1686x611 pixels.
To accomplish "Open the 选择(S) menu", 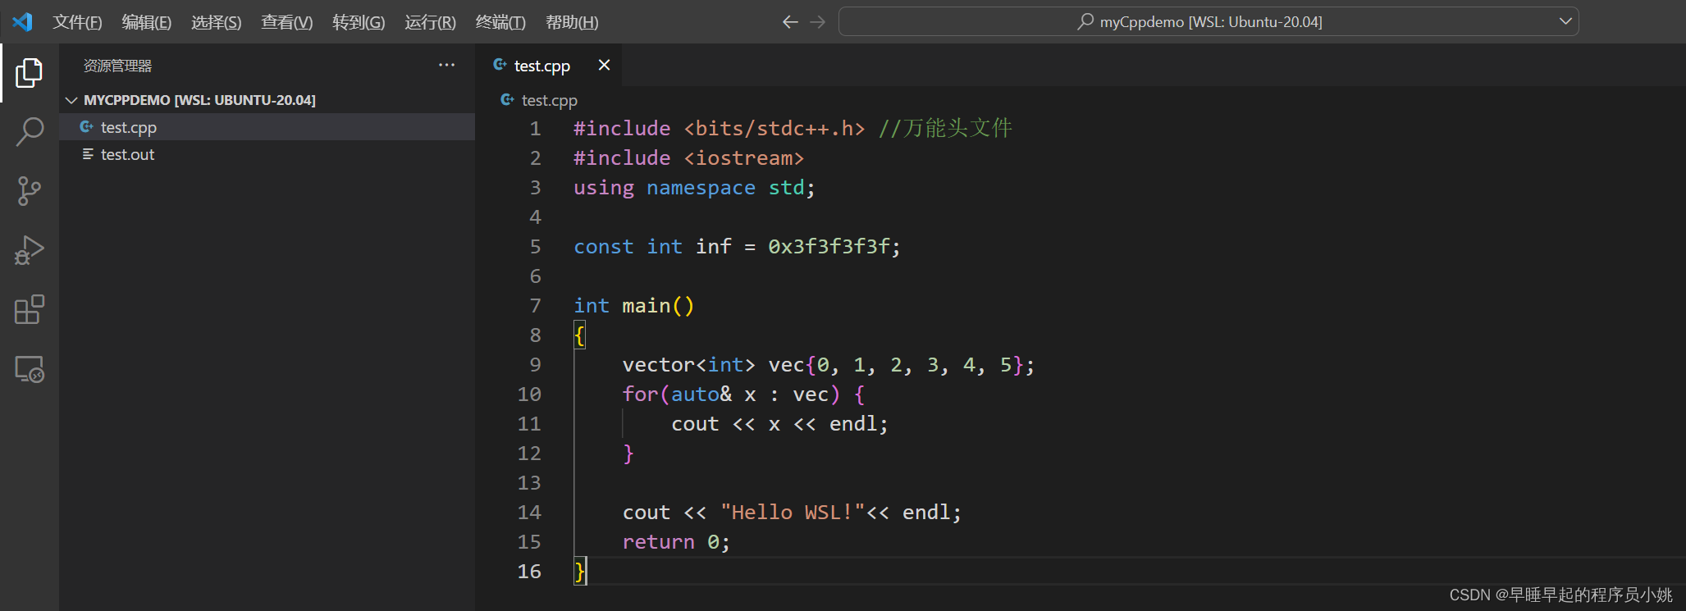I will (217, 22).
